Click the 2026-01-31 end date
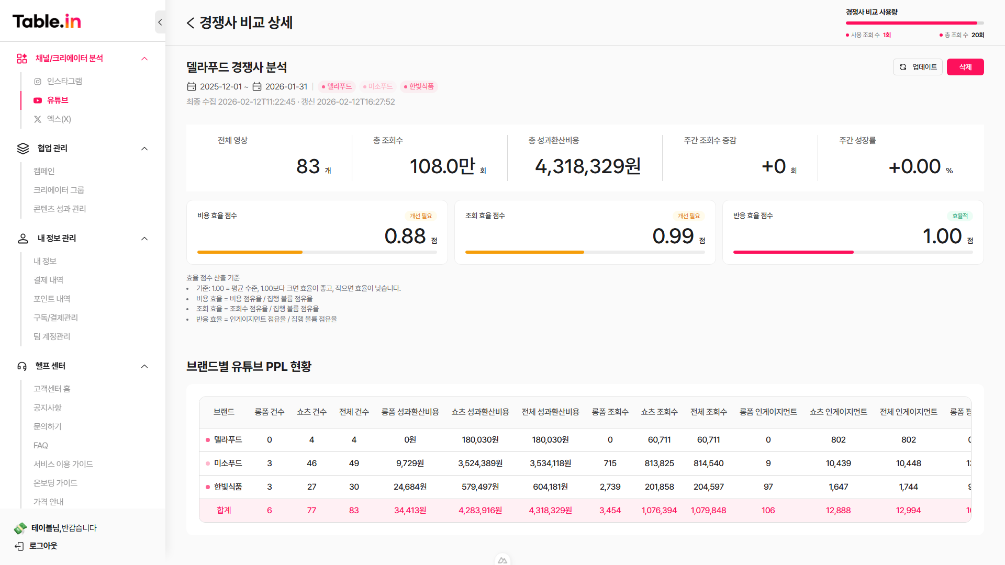 [286, 87]
